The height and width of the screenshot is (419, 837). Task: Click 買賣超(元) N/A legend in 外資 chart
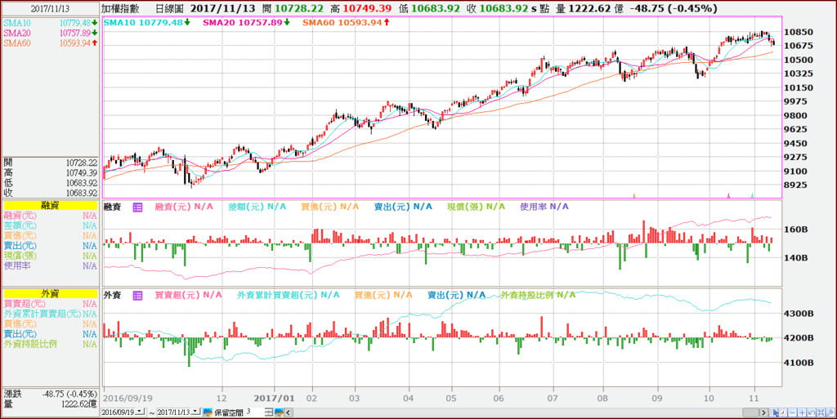point(188,295)
